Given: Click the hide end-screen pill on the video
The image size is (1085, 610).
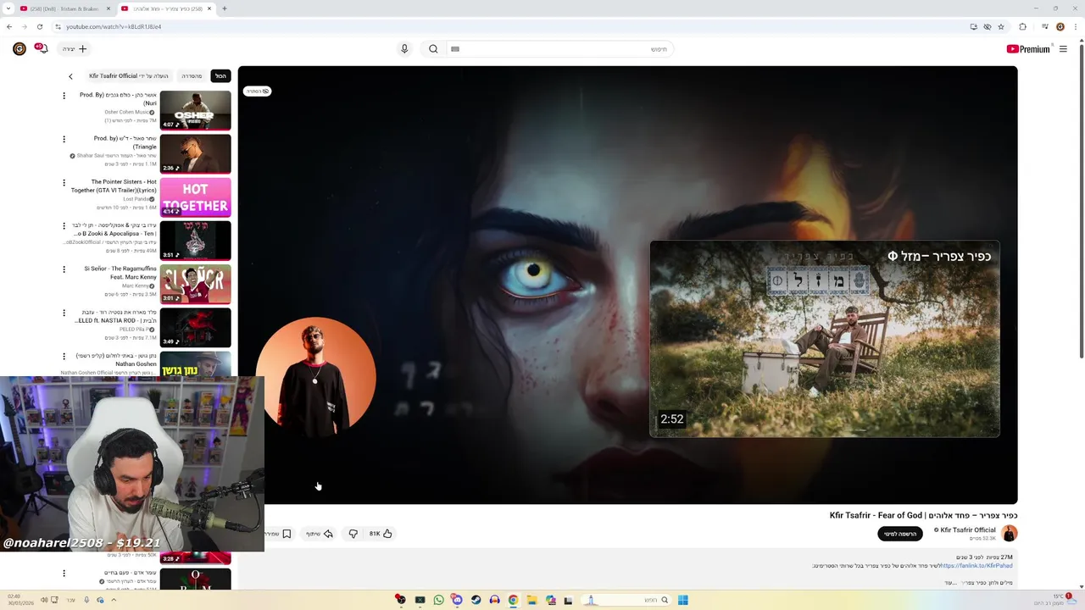Looking at the screenshot, I should (x=257, y=91).
